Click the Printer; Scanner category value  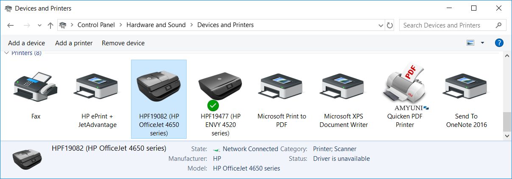[x=335, y=149]
